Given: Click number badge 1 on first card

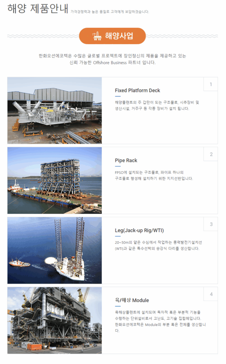Looking at the screenshot, I should [x=211, y=85].
